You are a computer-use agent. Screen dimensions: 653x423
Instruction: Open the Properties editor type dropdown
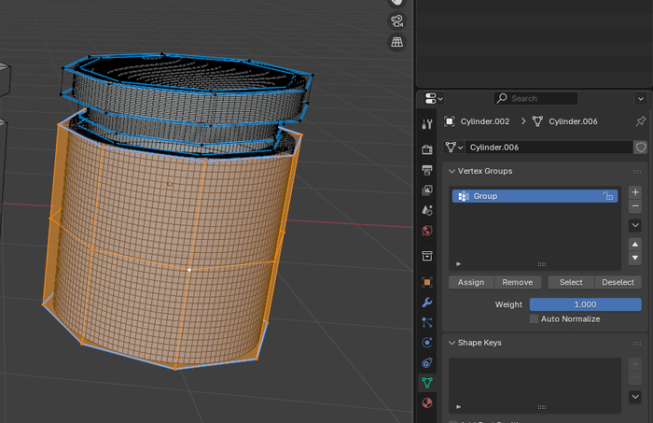434,98
